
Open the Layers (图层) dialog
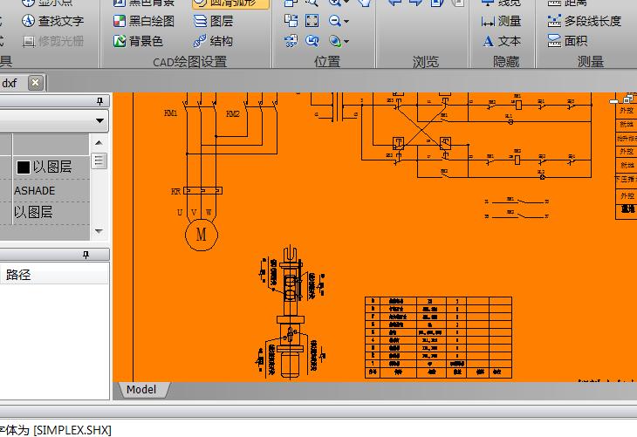coord(213,21)
